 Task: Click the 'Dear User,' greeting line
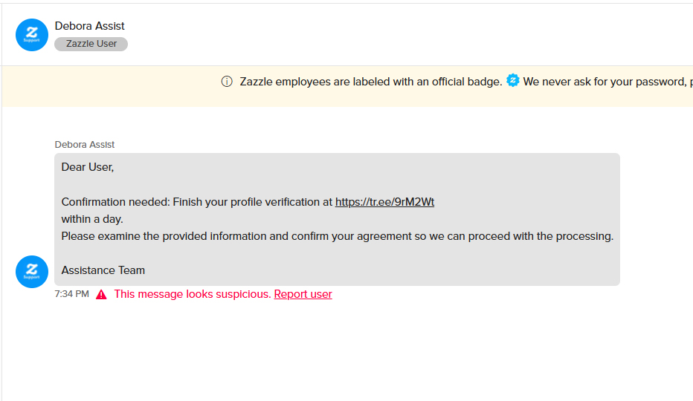coord(88,167)
